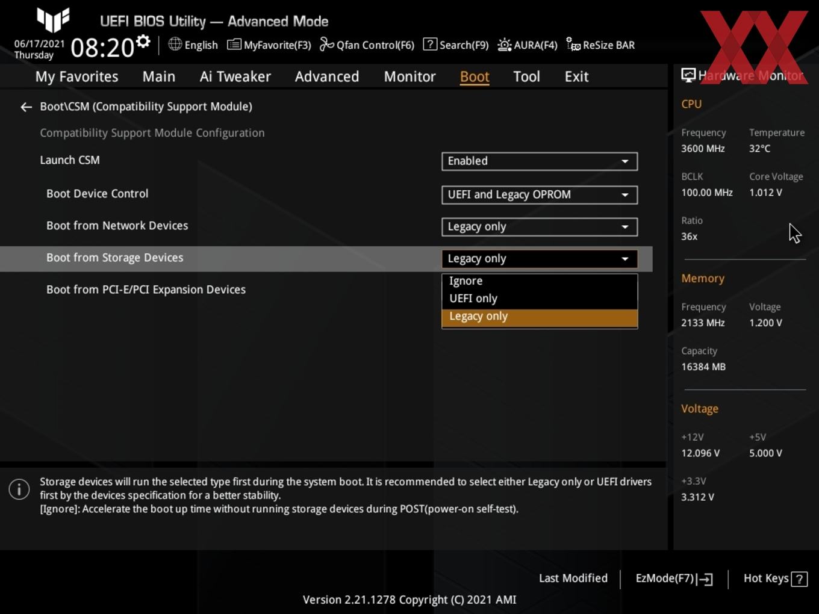Click the Hardware Monitor screen icon
The width and height of the screenshot is (819, 614).
point(688,75)
